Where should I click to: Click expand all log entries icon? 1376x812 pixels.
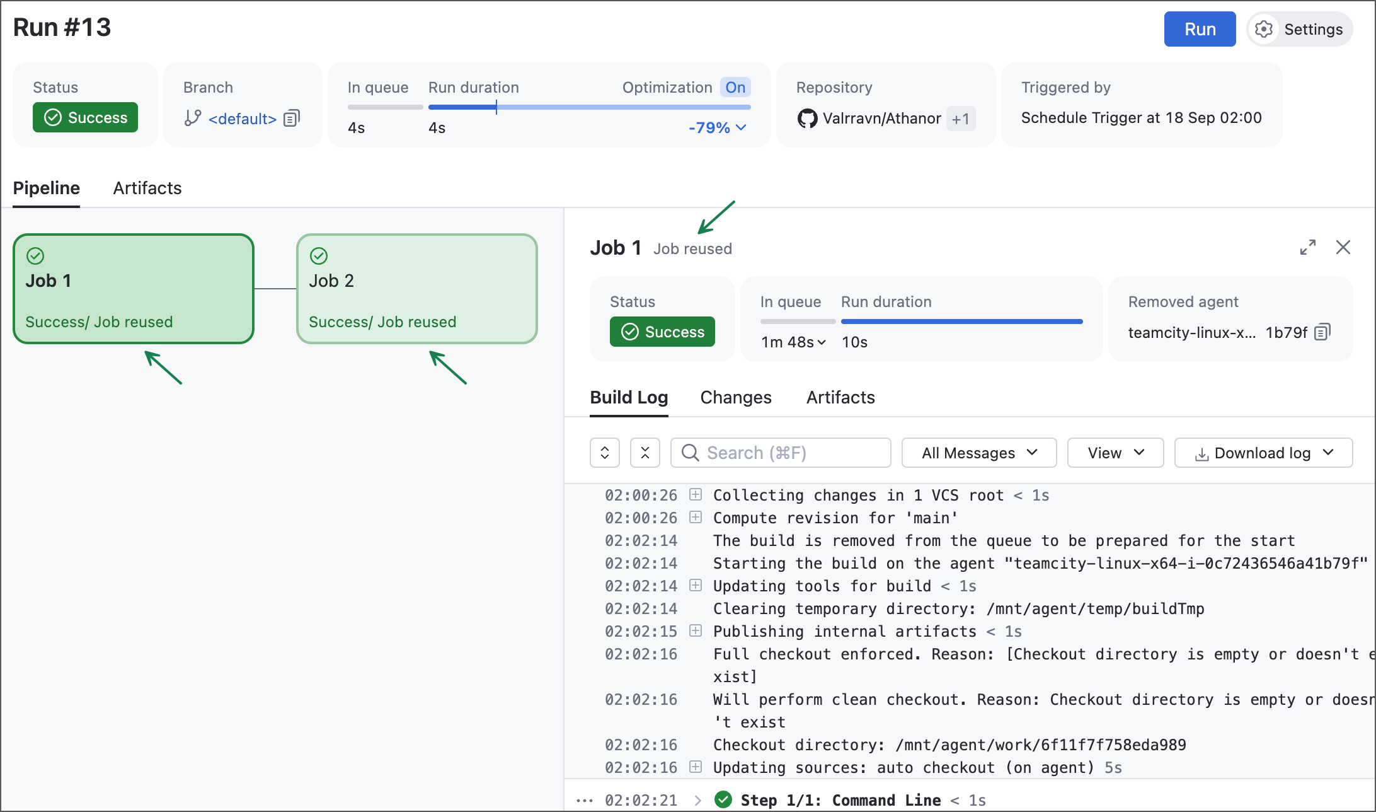[605, 453]
